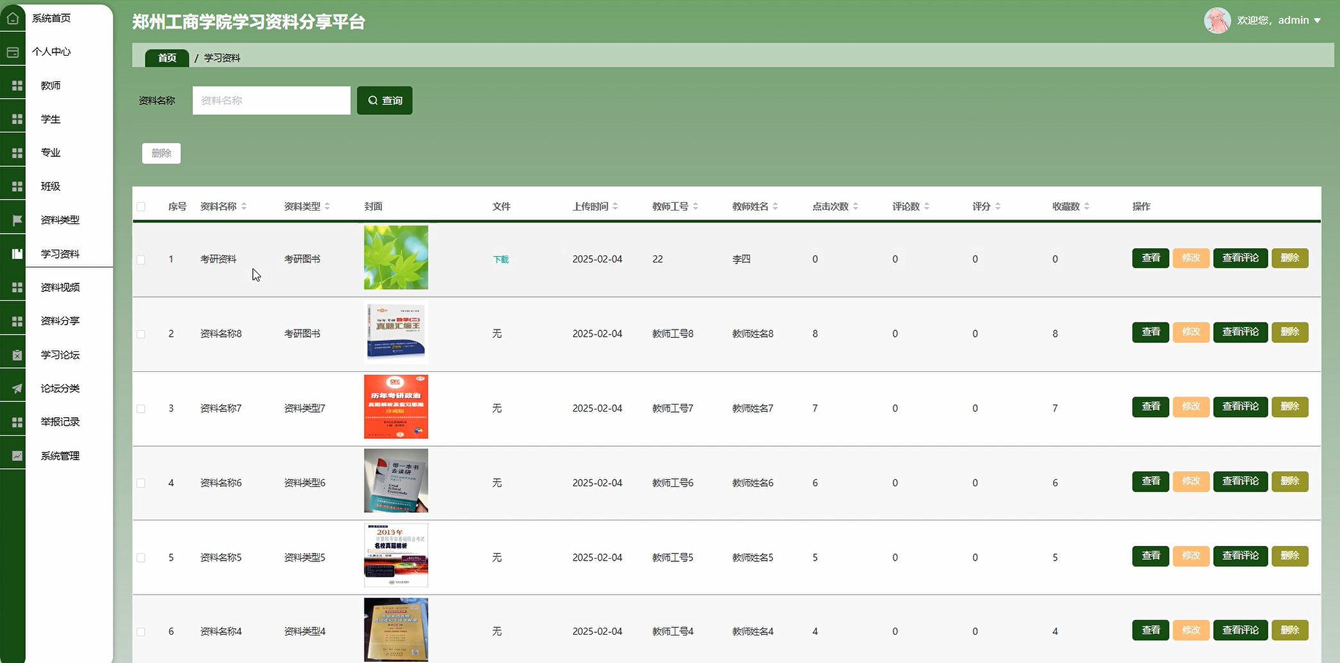Open the blue 真题汇编王 cover thumbnail

point(396,332)
